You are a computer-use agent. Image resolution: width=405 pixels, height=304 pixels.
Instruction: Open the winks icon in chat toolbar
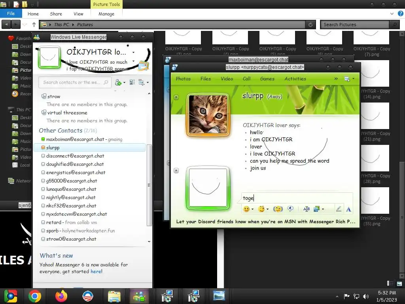[261, 209]
